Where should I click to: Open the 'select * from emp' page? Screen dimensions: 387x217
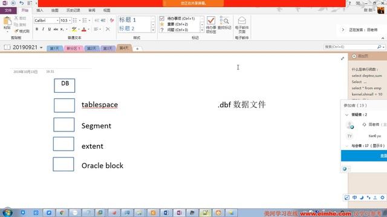click(366, 88)
